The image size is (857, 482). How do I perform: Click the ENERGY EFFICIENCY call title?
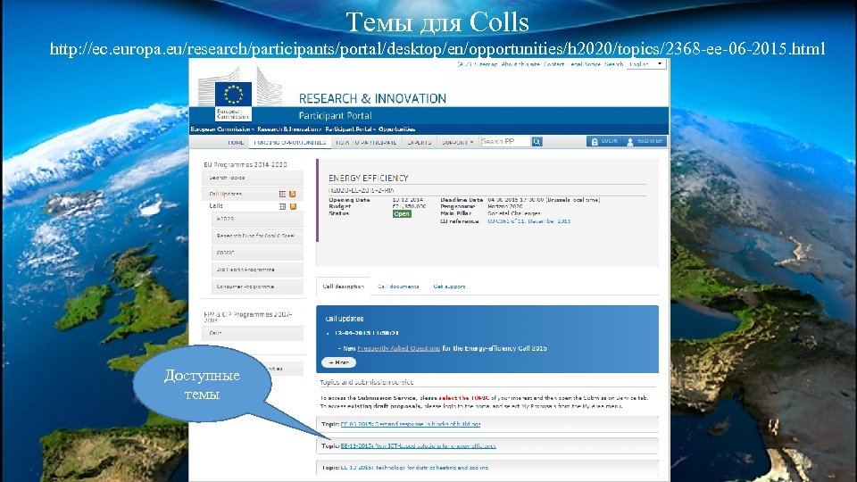pyautogui.click(x=369, y=179)
